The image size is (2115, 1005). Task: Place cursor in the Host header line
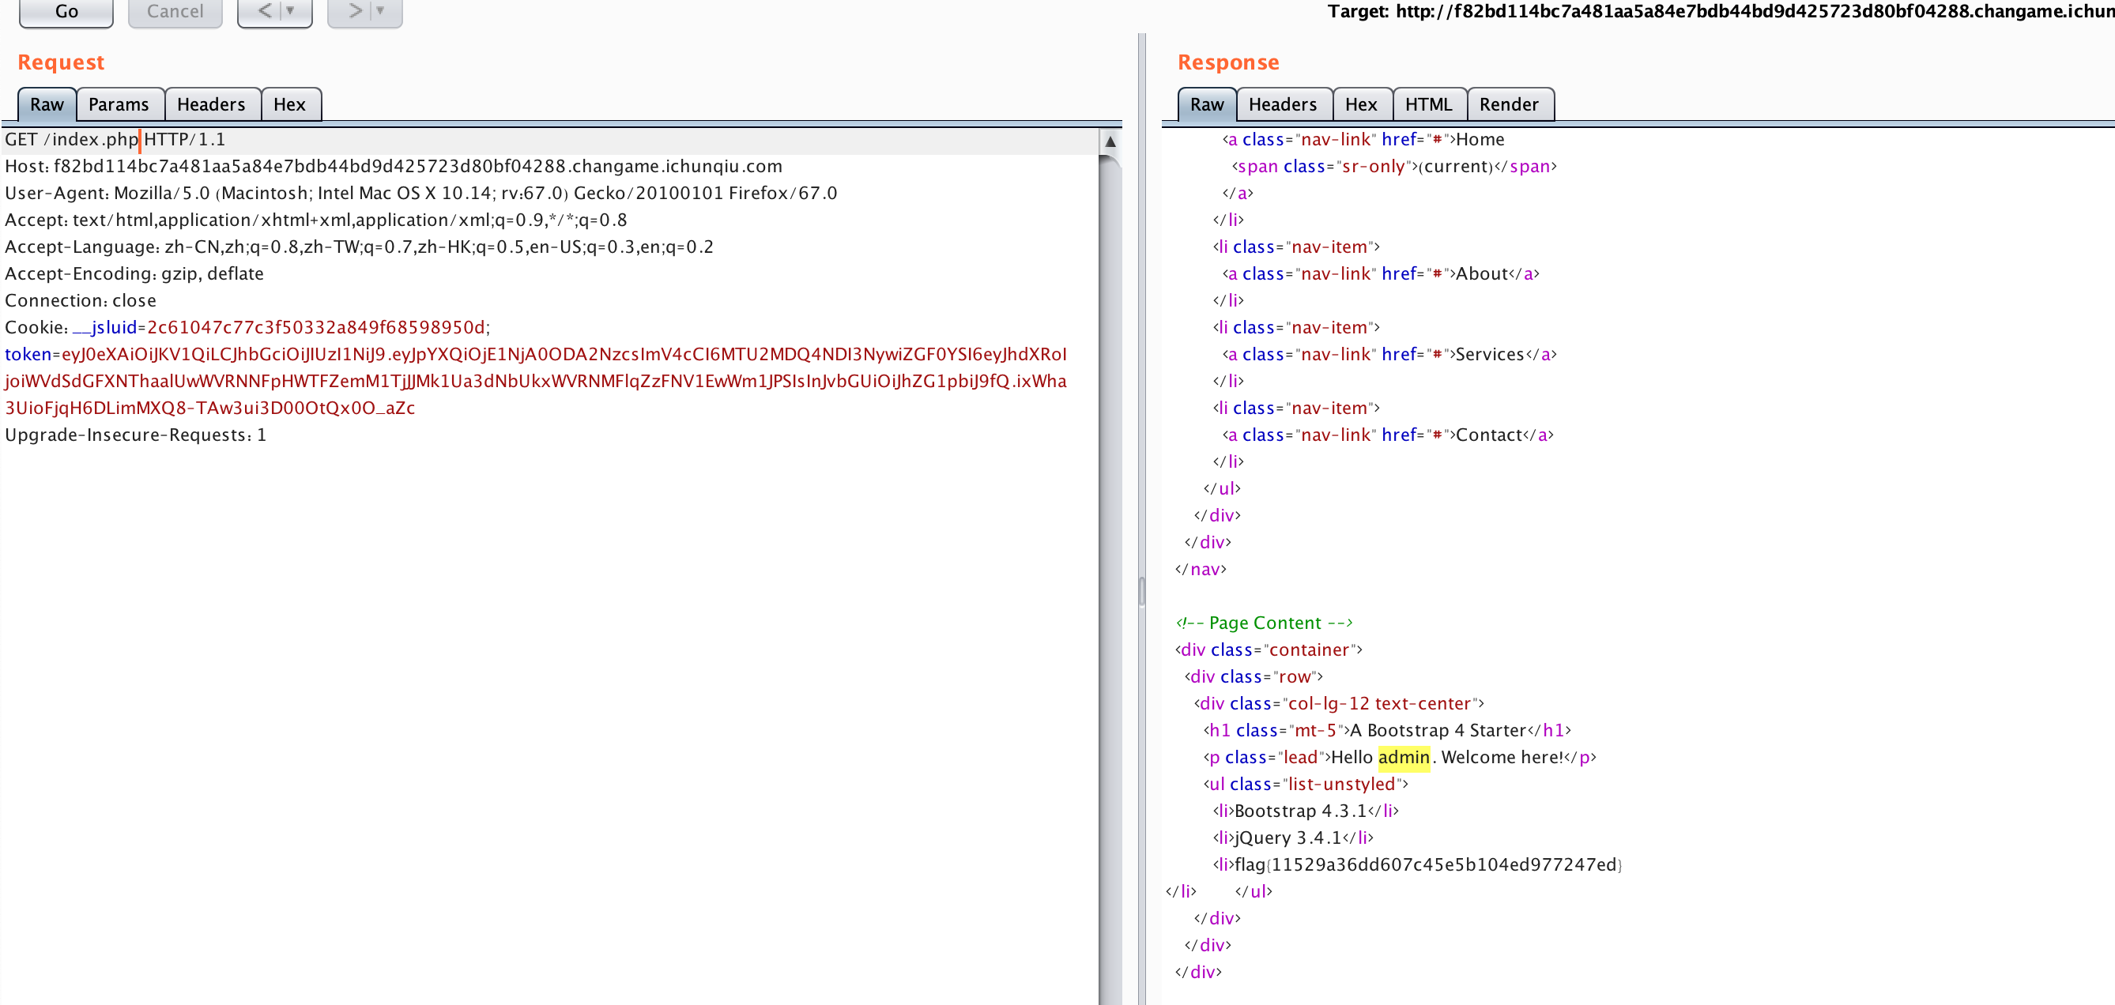[417, 167]
